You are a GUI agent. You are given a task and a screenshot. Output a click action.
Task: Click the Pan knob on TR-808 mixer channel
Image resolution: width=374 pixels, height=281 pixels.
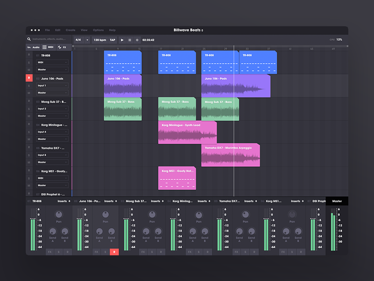click(x=58, y=214)
